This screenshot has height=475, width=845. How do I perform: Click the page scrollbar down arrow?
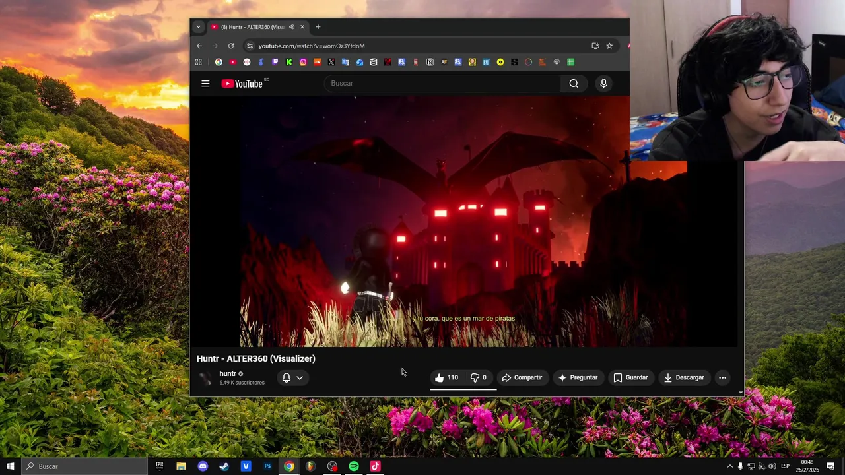(x=740, y=393)
